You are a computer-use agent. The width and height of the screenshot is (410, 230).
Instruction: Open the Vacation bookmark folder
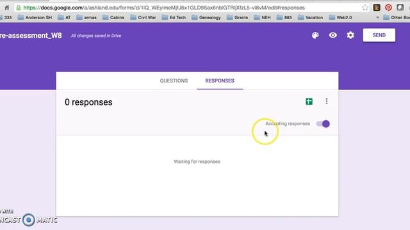(310, 17)
